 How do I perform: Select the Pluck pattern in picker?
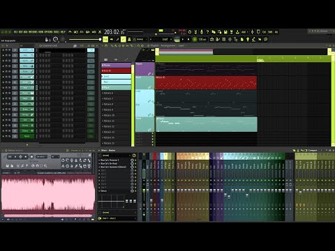(116, 87)
